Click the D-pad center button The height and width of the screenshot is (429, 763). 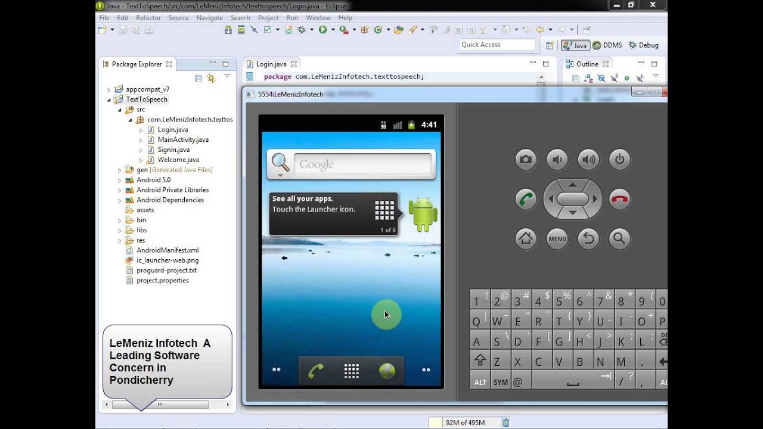coord(573,199)
